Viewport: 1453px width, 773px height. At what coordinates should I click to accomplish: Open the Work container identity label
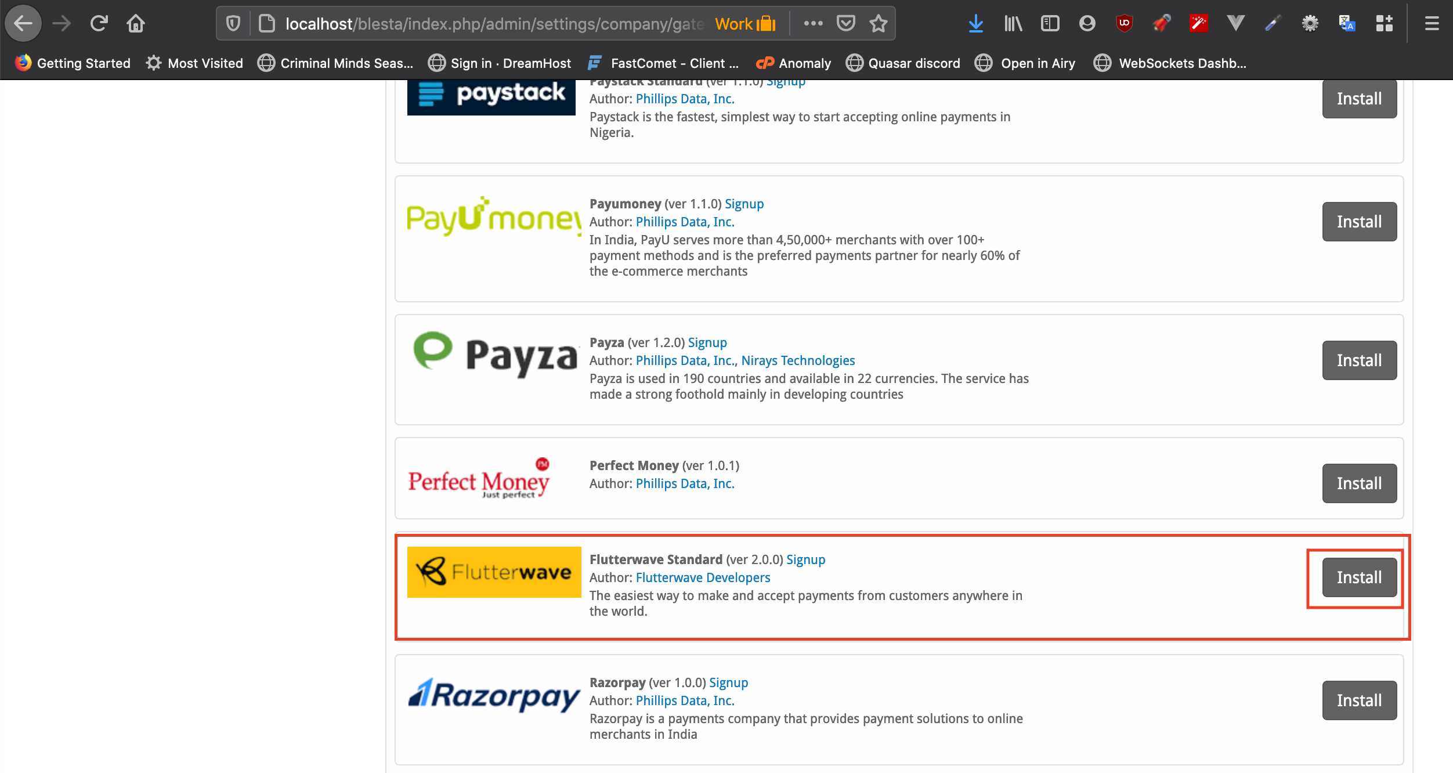(745, 24)
